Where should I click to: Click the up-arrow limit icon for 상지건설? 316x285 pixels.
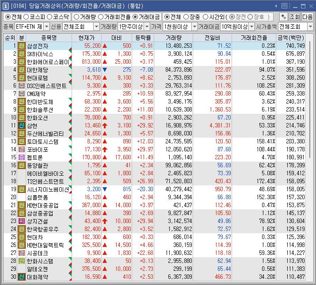105,221
